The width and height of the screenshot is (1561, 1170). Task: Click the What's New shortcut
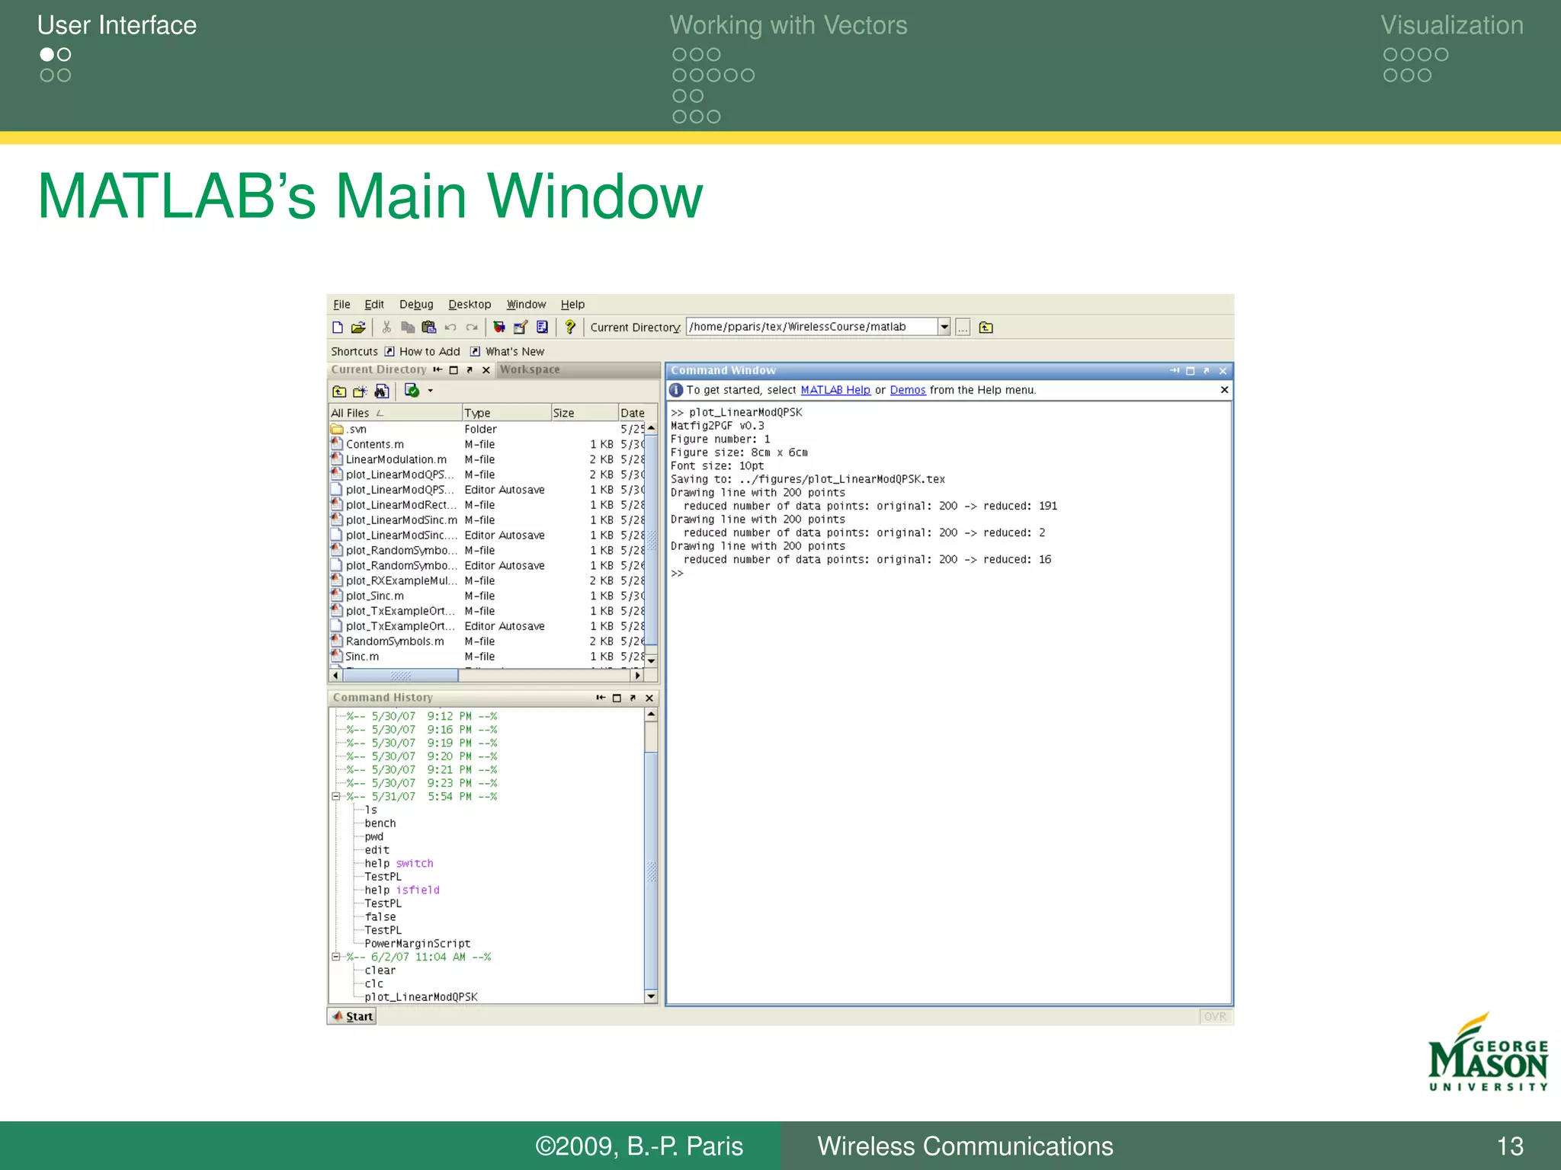[507, 351]
